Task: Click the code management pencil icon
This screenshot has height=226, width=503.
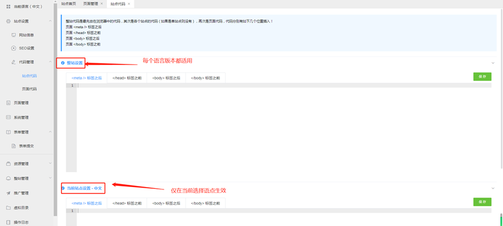Action: [13, 62]
